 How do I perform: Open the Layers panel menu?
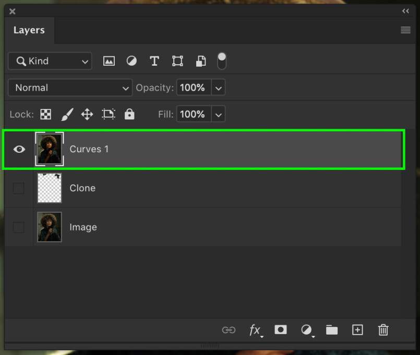click(x=405, y=30)
